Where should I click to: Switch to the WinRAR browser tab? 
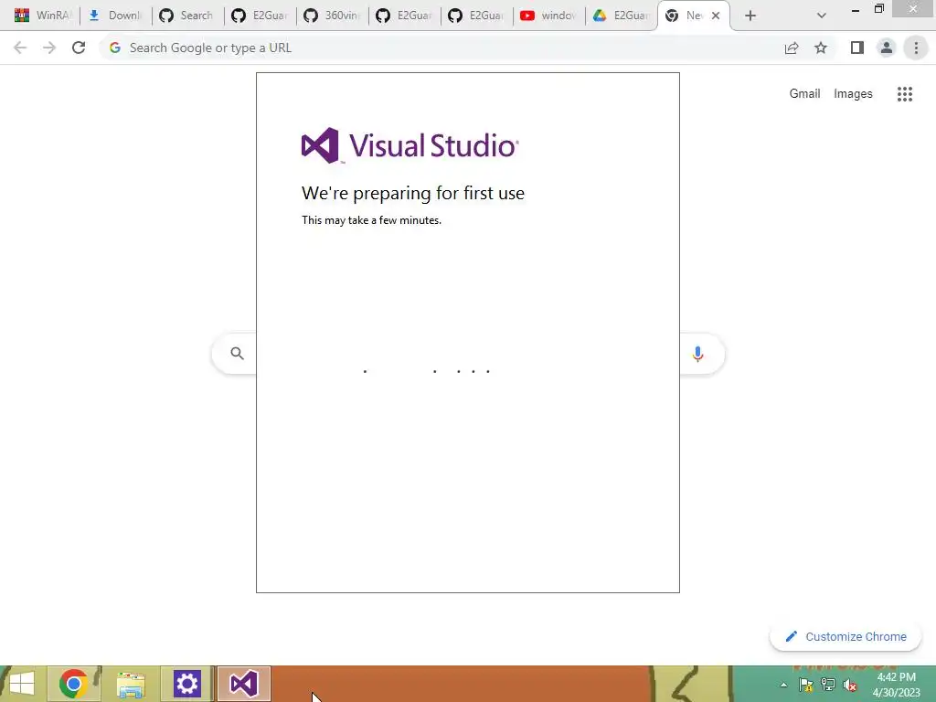[x=42, y=16]
